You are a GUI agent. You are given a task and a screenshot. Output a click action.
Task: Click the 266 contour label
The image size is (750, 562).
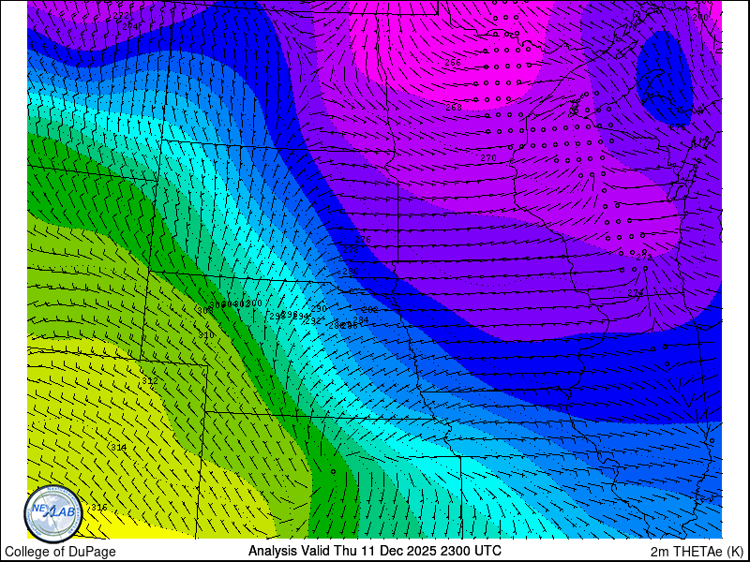click(453, 63)
